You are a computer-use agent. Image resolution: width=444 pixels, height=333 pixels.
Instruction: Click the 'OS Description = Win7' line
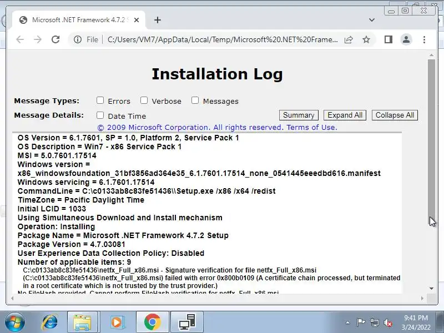(x=99, y=147)
